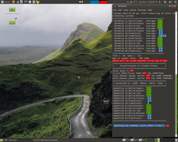178x142 pixels.
Task: Open the main Menu in the top panel
Action: [5, 2]
